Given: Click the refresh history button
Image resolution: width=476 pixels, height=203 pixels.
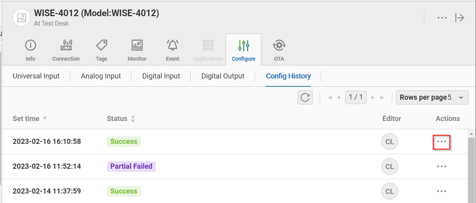Looking at the screenshot, I should point(305,98).
